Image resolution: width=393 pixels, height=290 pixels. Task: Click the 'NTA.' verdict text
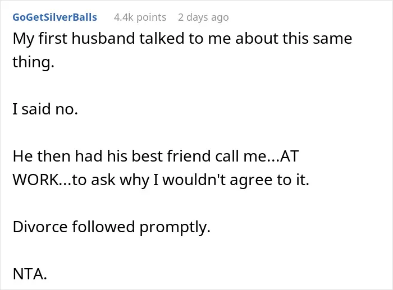pos(30,274)
